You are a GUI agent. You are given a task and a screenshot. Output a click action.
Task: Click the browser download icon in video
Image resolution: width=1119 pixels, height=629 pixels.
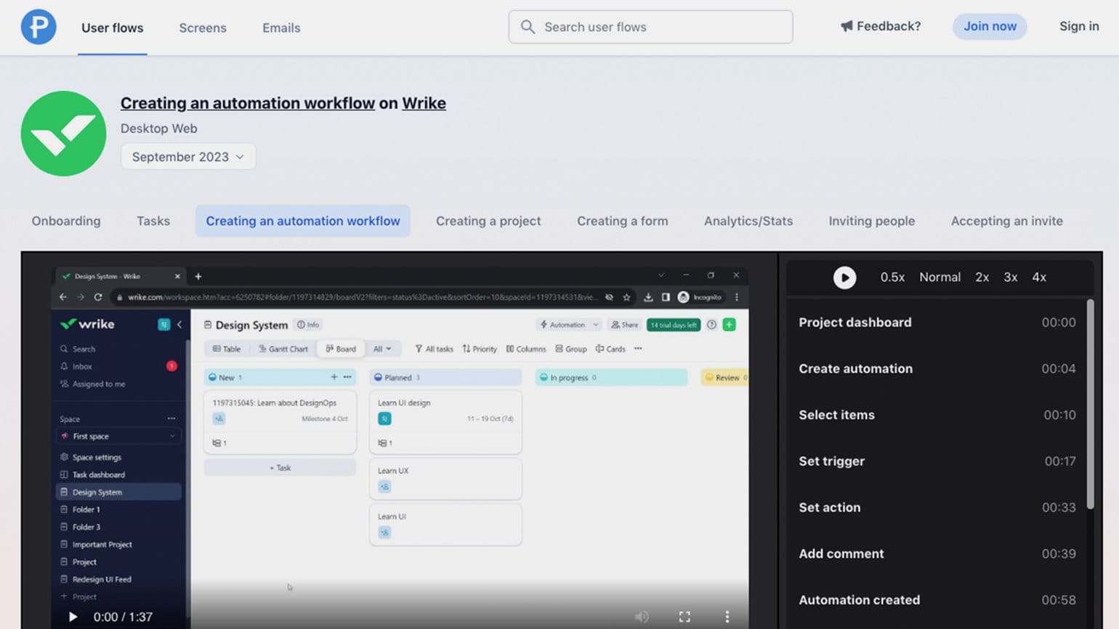coord(648,297)
